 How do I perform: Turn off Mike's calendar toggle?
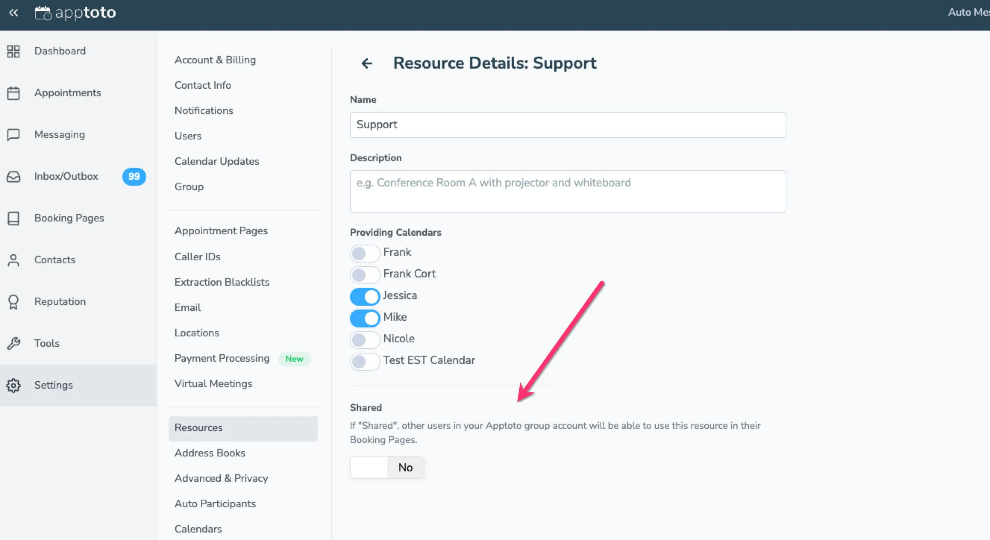pos(364,318)
